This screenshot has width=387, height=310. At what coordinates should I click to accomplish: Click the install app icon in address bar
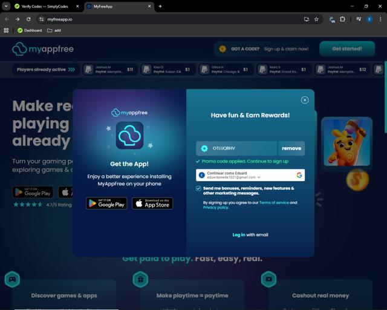pyautogui.click(x=307, y=19)
